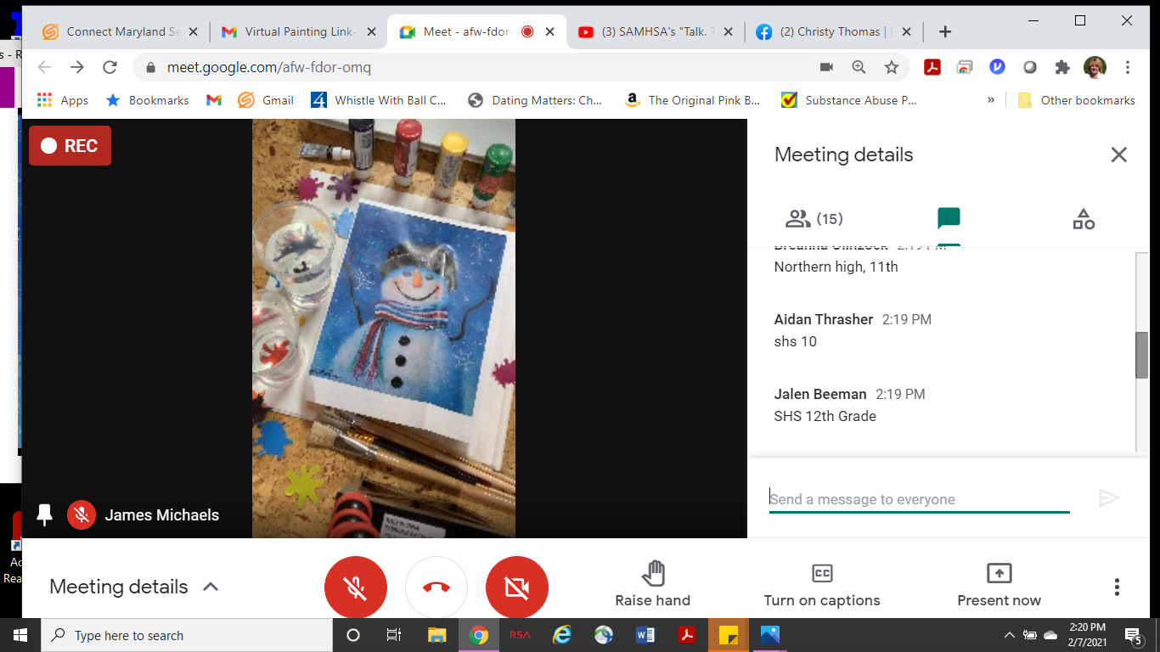
Task: Send the chat message arrow
Action: [x=1109, y=498]
